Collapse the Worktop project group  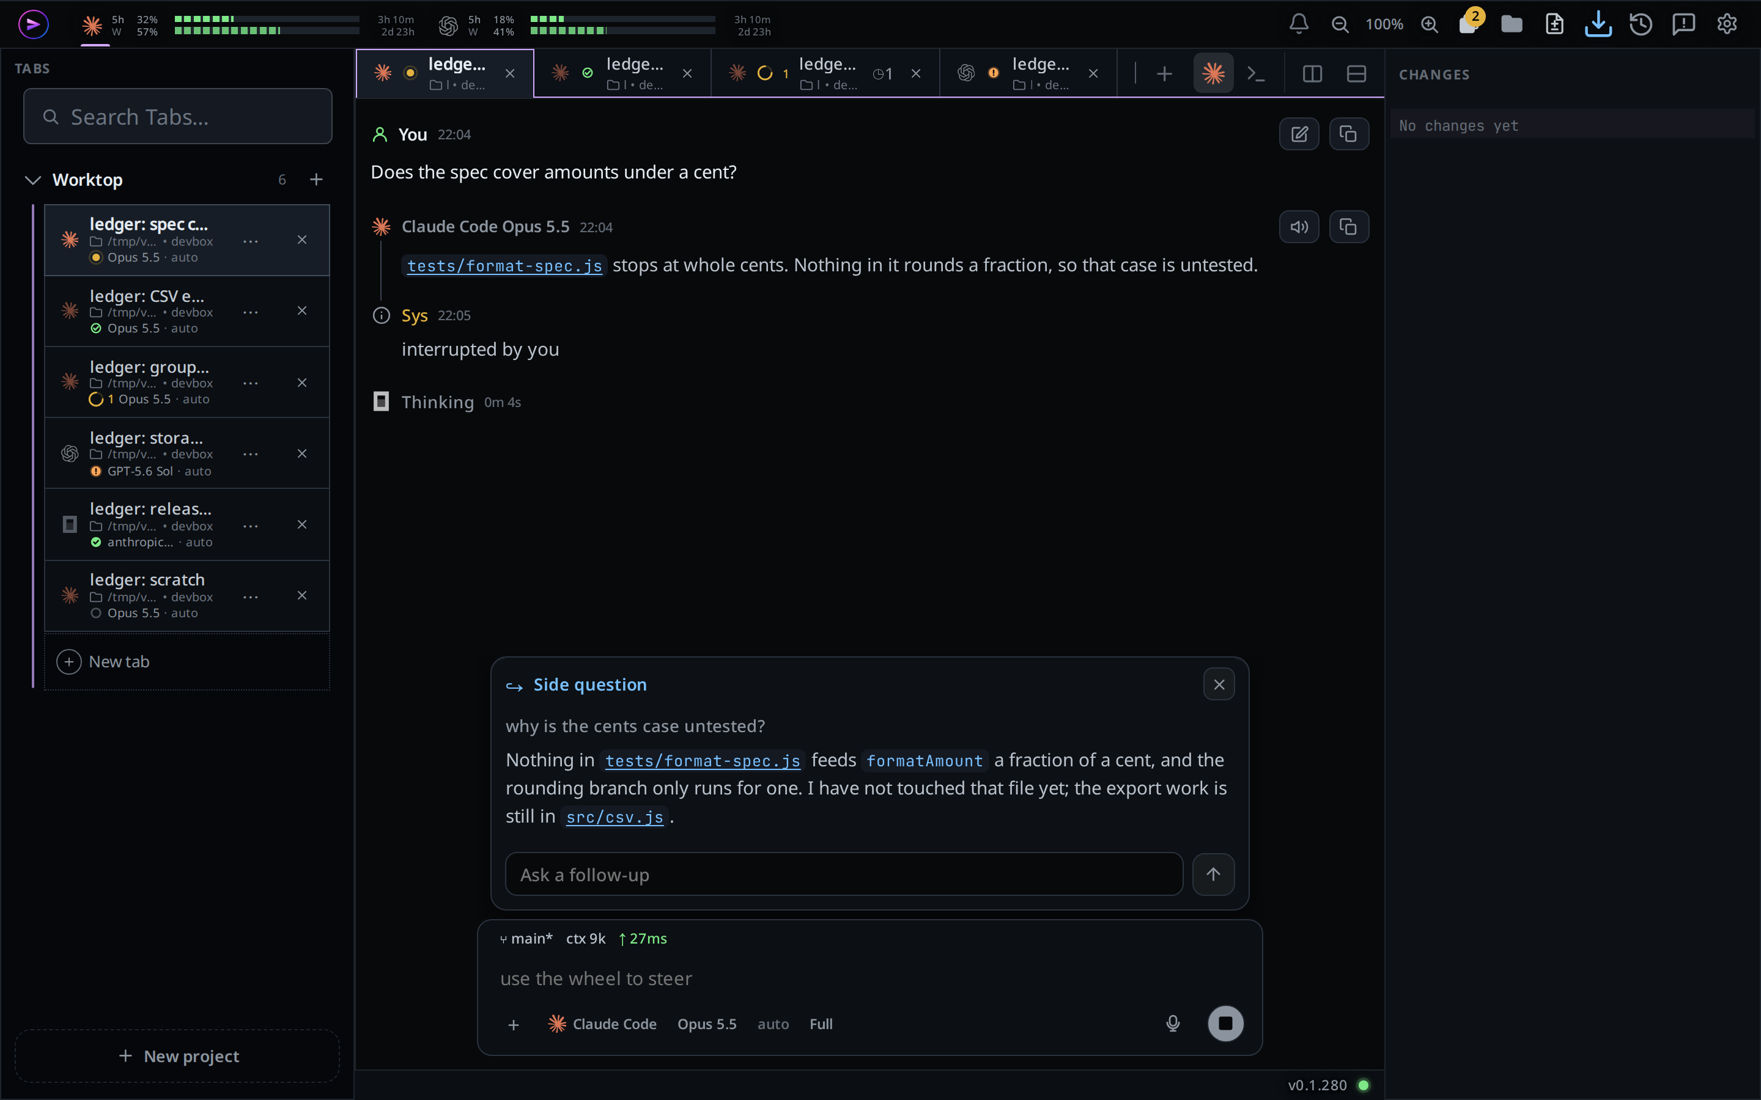(x=33, y=180)
